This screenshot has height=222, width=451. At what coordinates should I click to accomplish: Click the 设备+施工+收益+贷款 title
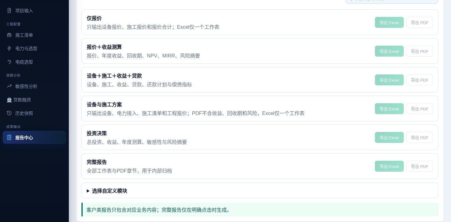tap(114, 76)
